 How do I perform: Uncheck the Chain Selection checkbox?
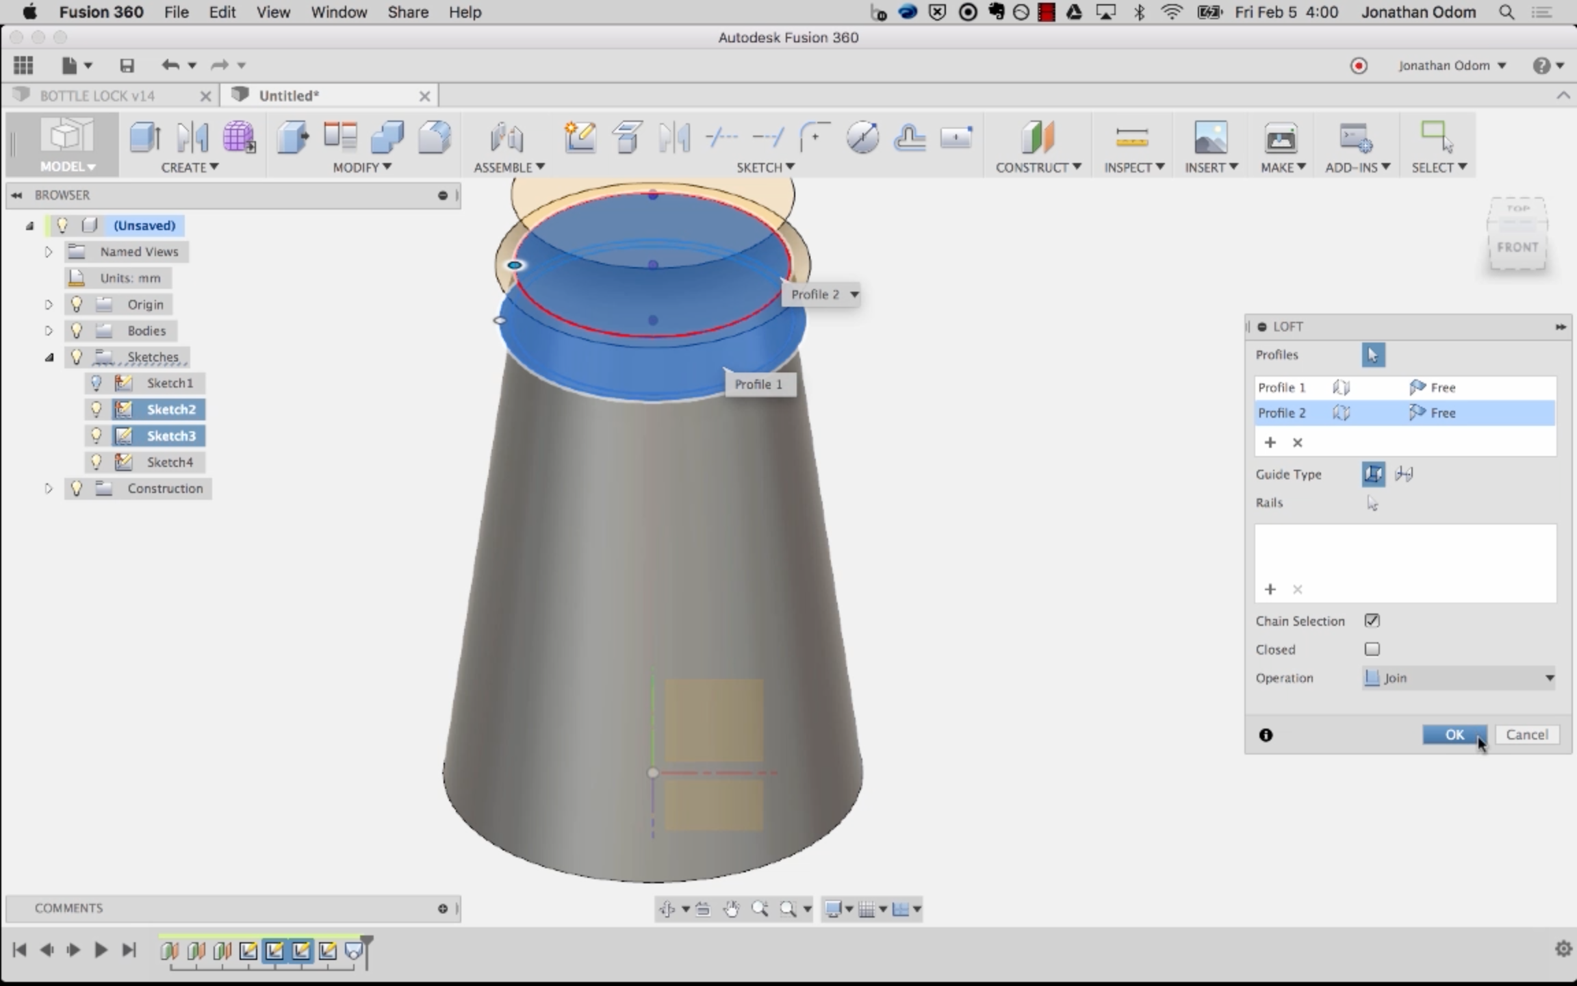(1372, 620)
